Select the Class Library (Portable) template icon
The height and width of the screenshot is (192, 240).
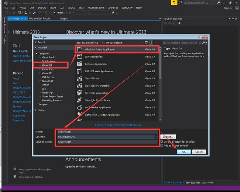(x=80, y=85)
